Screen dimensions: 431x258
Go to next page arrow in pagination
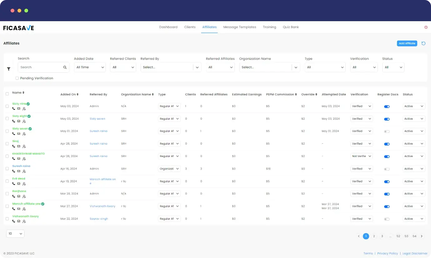[x=422, y=236]
